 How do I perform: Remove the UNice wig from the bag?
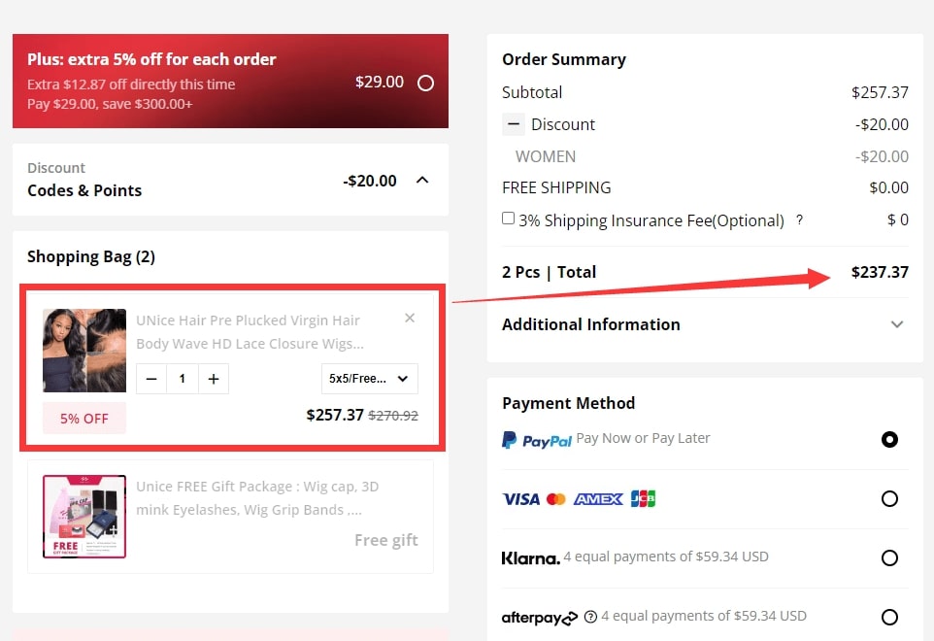tap(410, 319)
